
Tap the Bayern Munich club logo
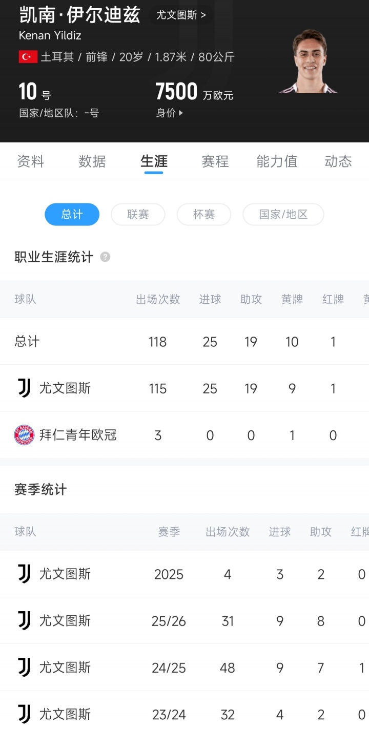tap(24, 435)
